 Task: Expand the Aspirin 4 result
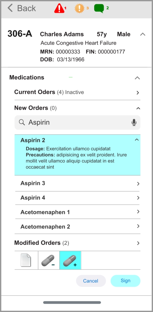(x=77, y=198)
